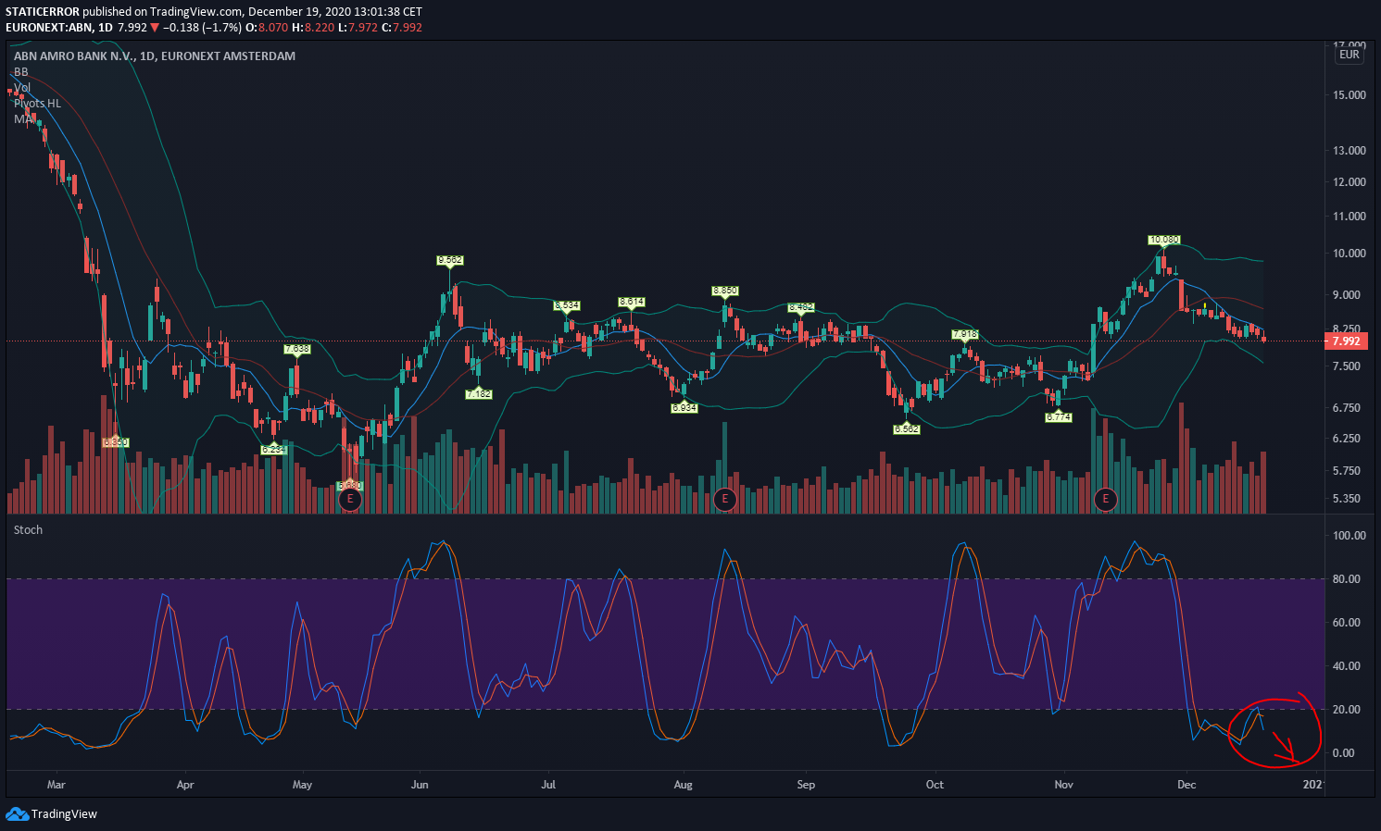Click the EUR currency badge
1381x831 pixels.
(x=1350, y=55)
